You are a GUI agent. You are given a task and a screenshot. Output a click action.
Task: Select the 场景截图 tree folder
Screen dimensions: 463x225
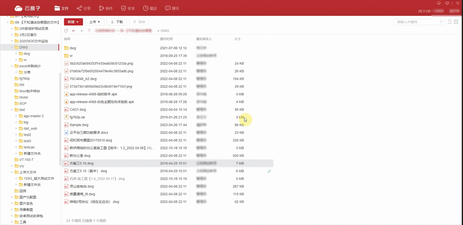point(26,210)
